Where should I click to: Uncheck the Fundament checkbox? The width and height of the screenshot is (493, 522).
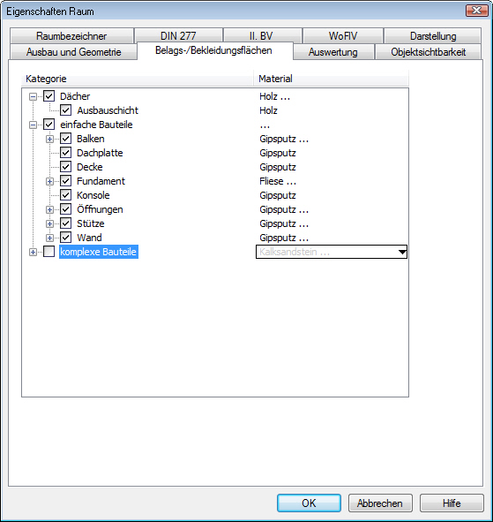(66, 181)
